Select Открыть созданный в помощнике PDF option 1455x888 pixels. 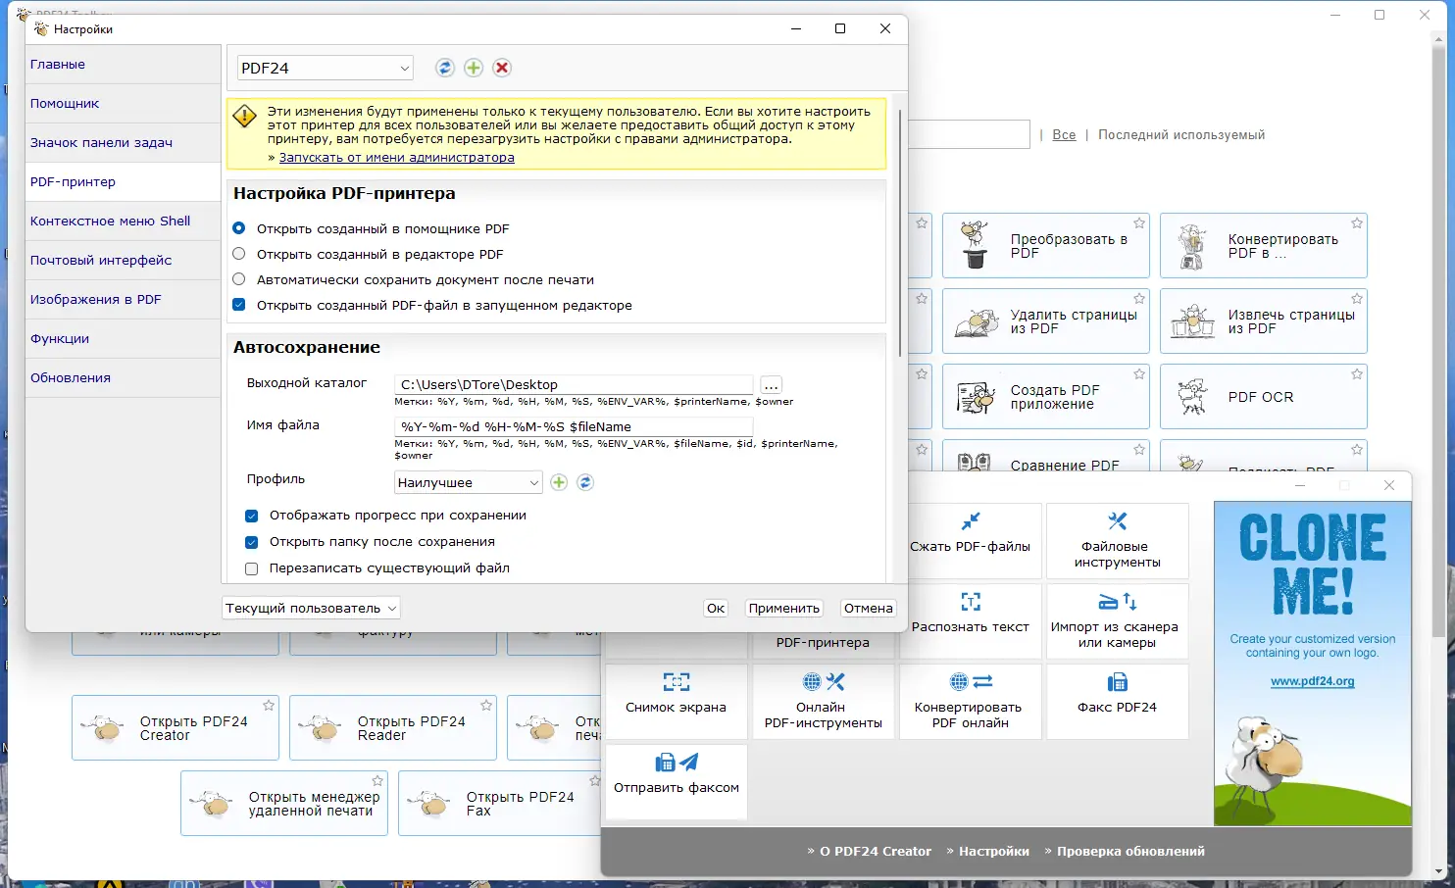point(239,228)
